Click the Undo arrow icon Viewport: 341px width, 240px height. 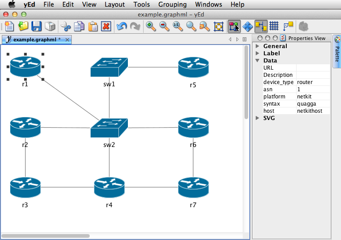coord(121,27)
